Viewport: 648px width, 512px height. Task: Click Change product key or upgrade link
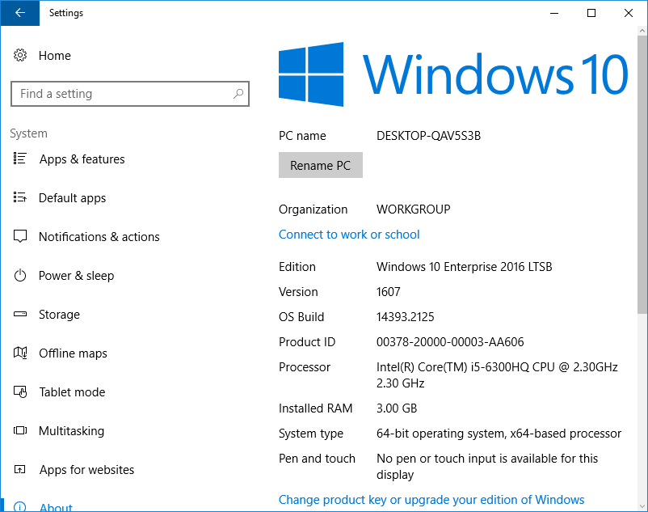click(431, 500)
